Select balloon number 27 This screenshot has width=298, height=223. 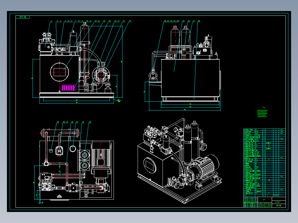coord(194,21)
